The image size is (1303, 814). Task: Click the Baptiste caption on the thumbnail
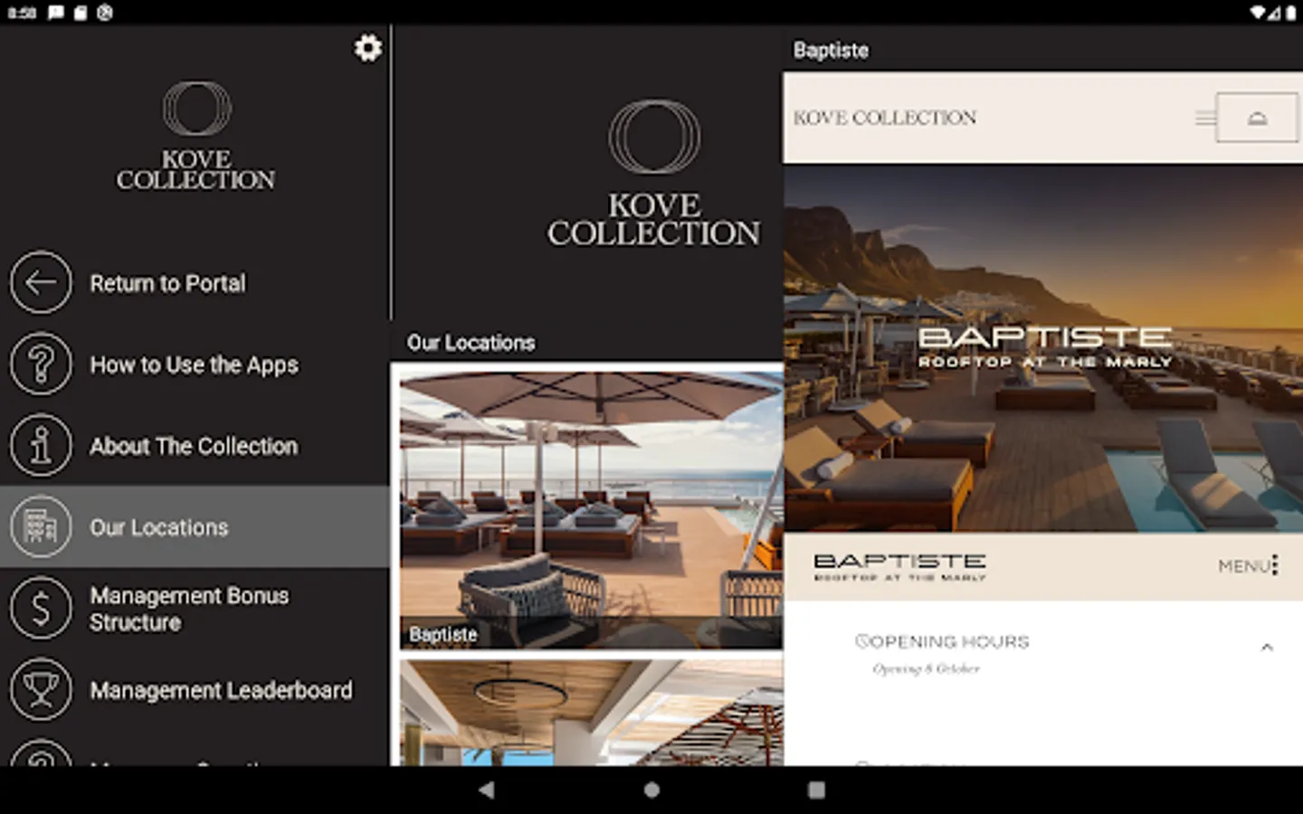click(x=442, y=635)
